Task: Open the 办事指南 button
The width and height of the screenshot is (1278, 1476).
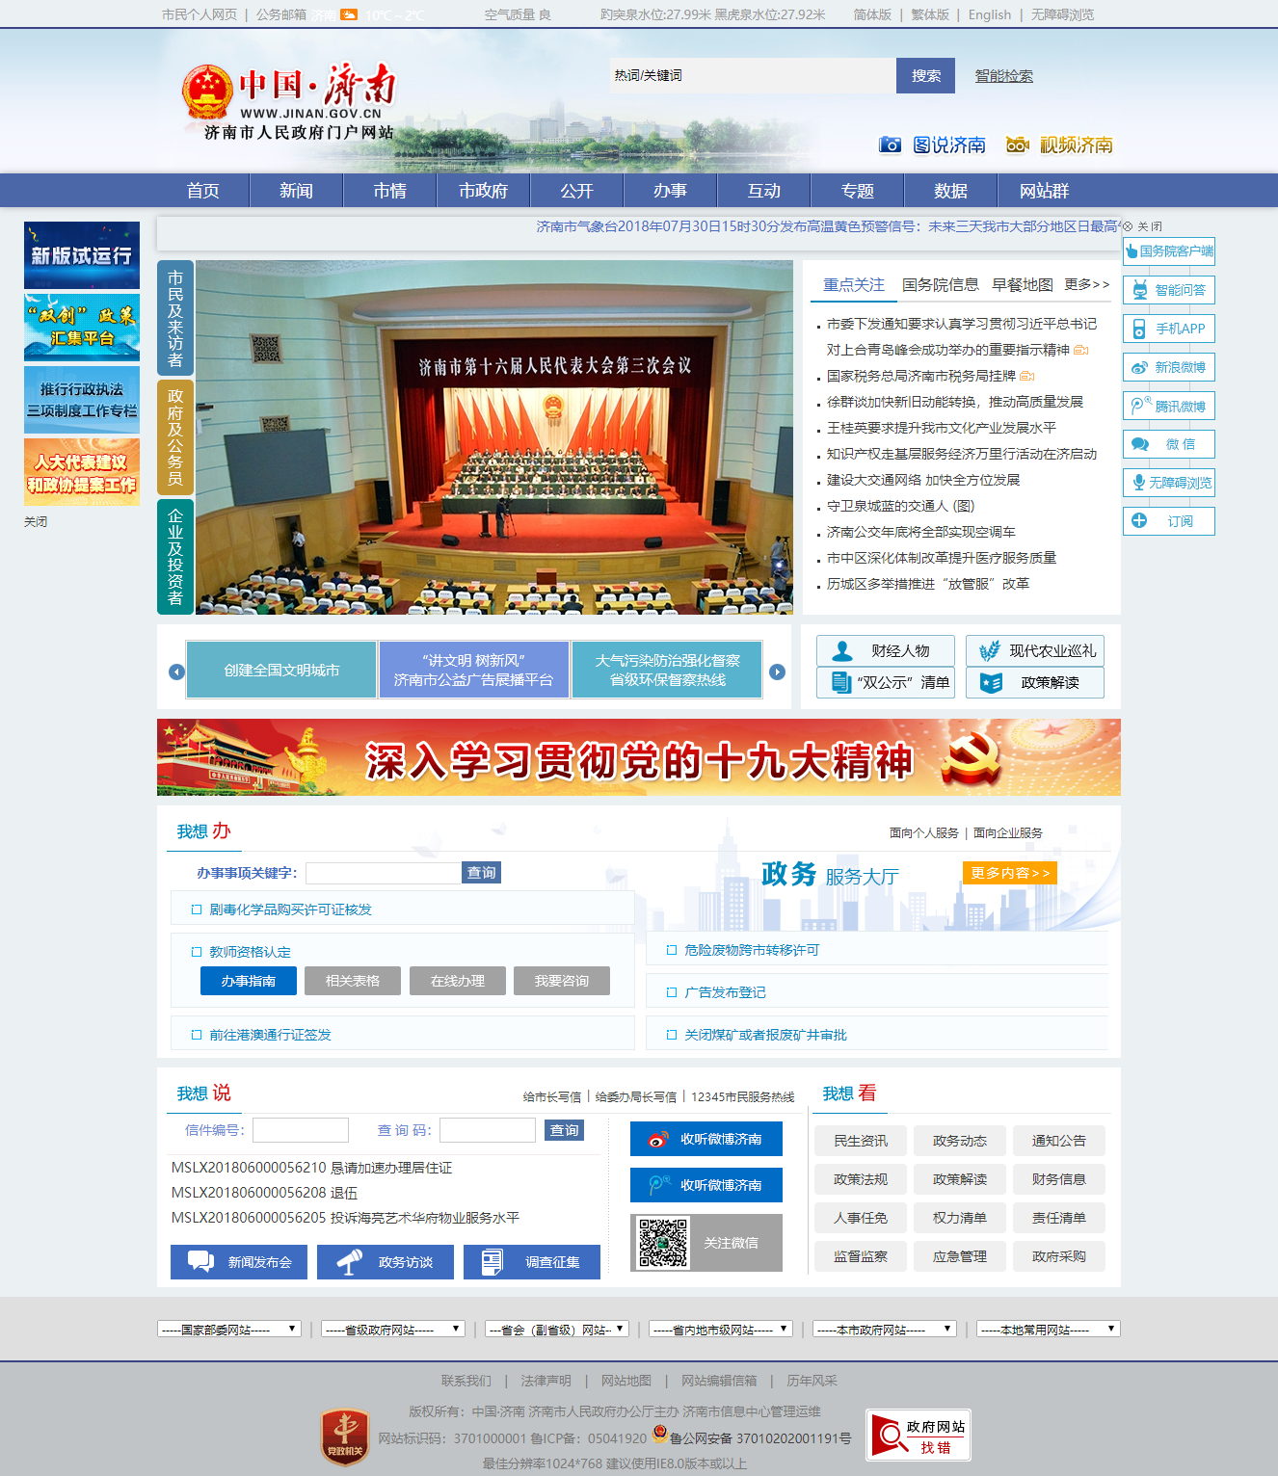Action: coord(249,981)
